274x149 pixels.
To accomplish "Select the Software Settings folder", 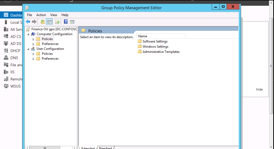I will pos(153,41).
